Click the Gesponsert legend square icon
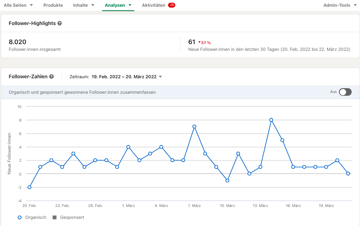The width and height of the screenshot is (360, 226). tap(54, 217)
